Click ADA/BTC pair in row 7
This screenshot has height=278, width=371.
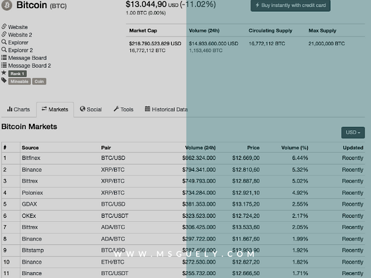[113, 228]
